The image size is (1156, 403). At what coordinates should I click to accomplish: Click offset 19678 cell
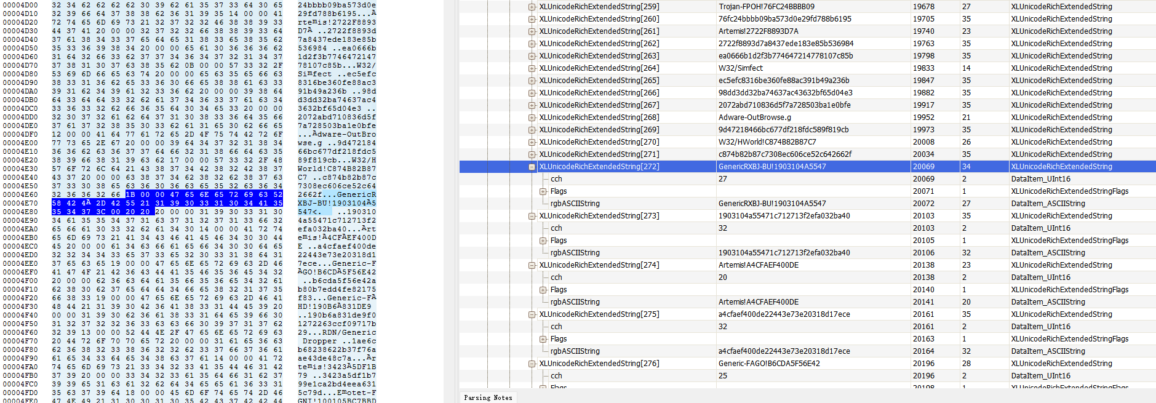click(923, 7)
